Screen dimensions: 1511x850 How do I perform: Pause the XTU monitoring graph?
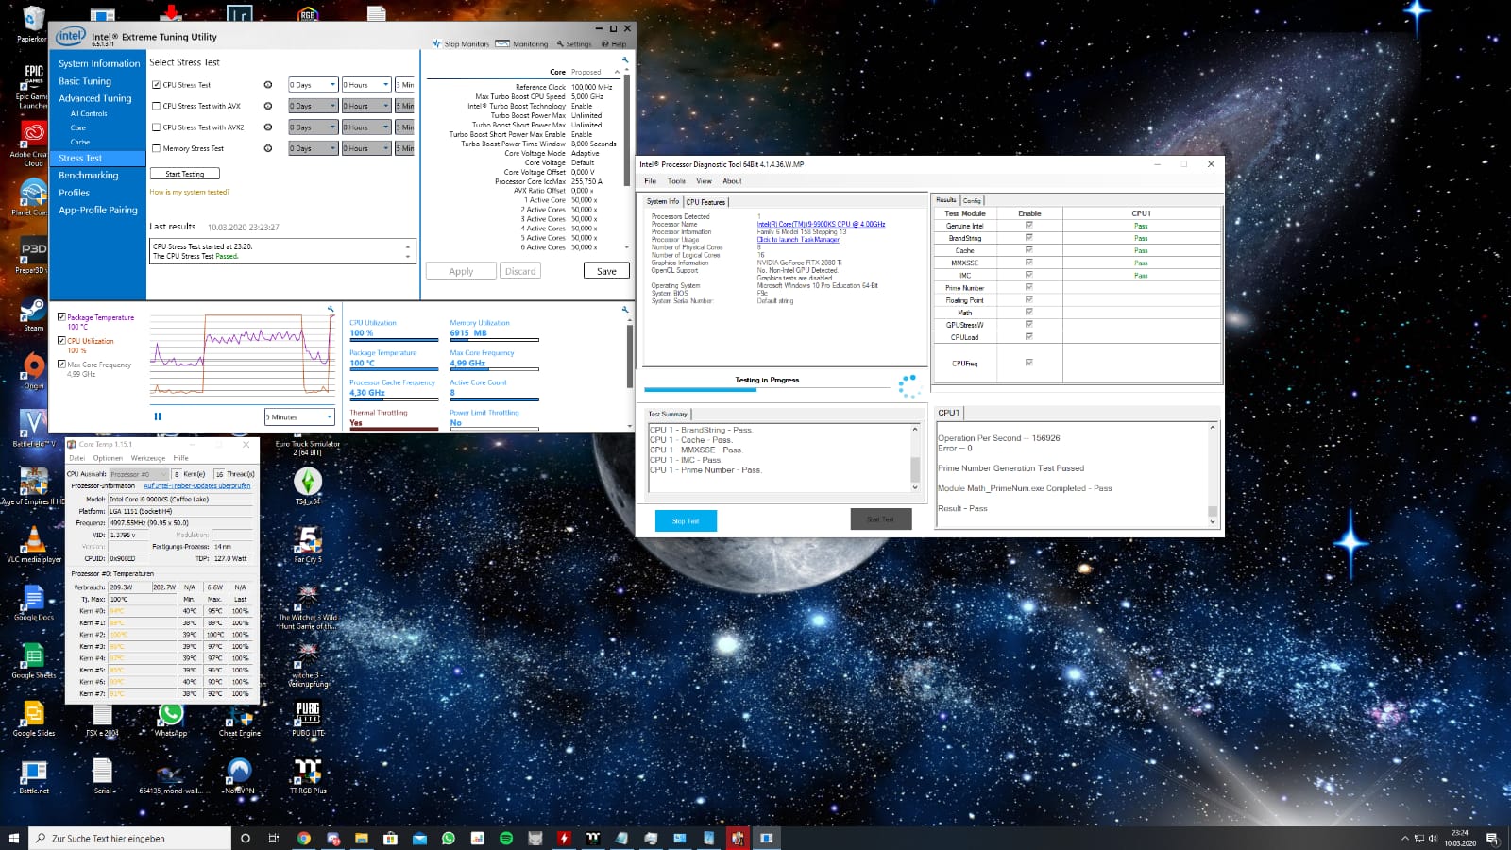(158, 416)
